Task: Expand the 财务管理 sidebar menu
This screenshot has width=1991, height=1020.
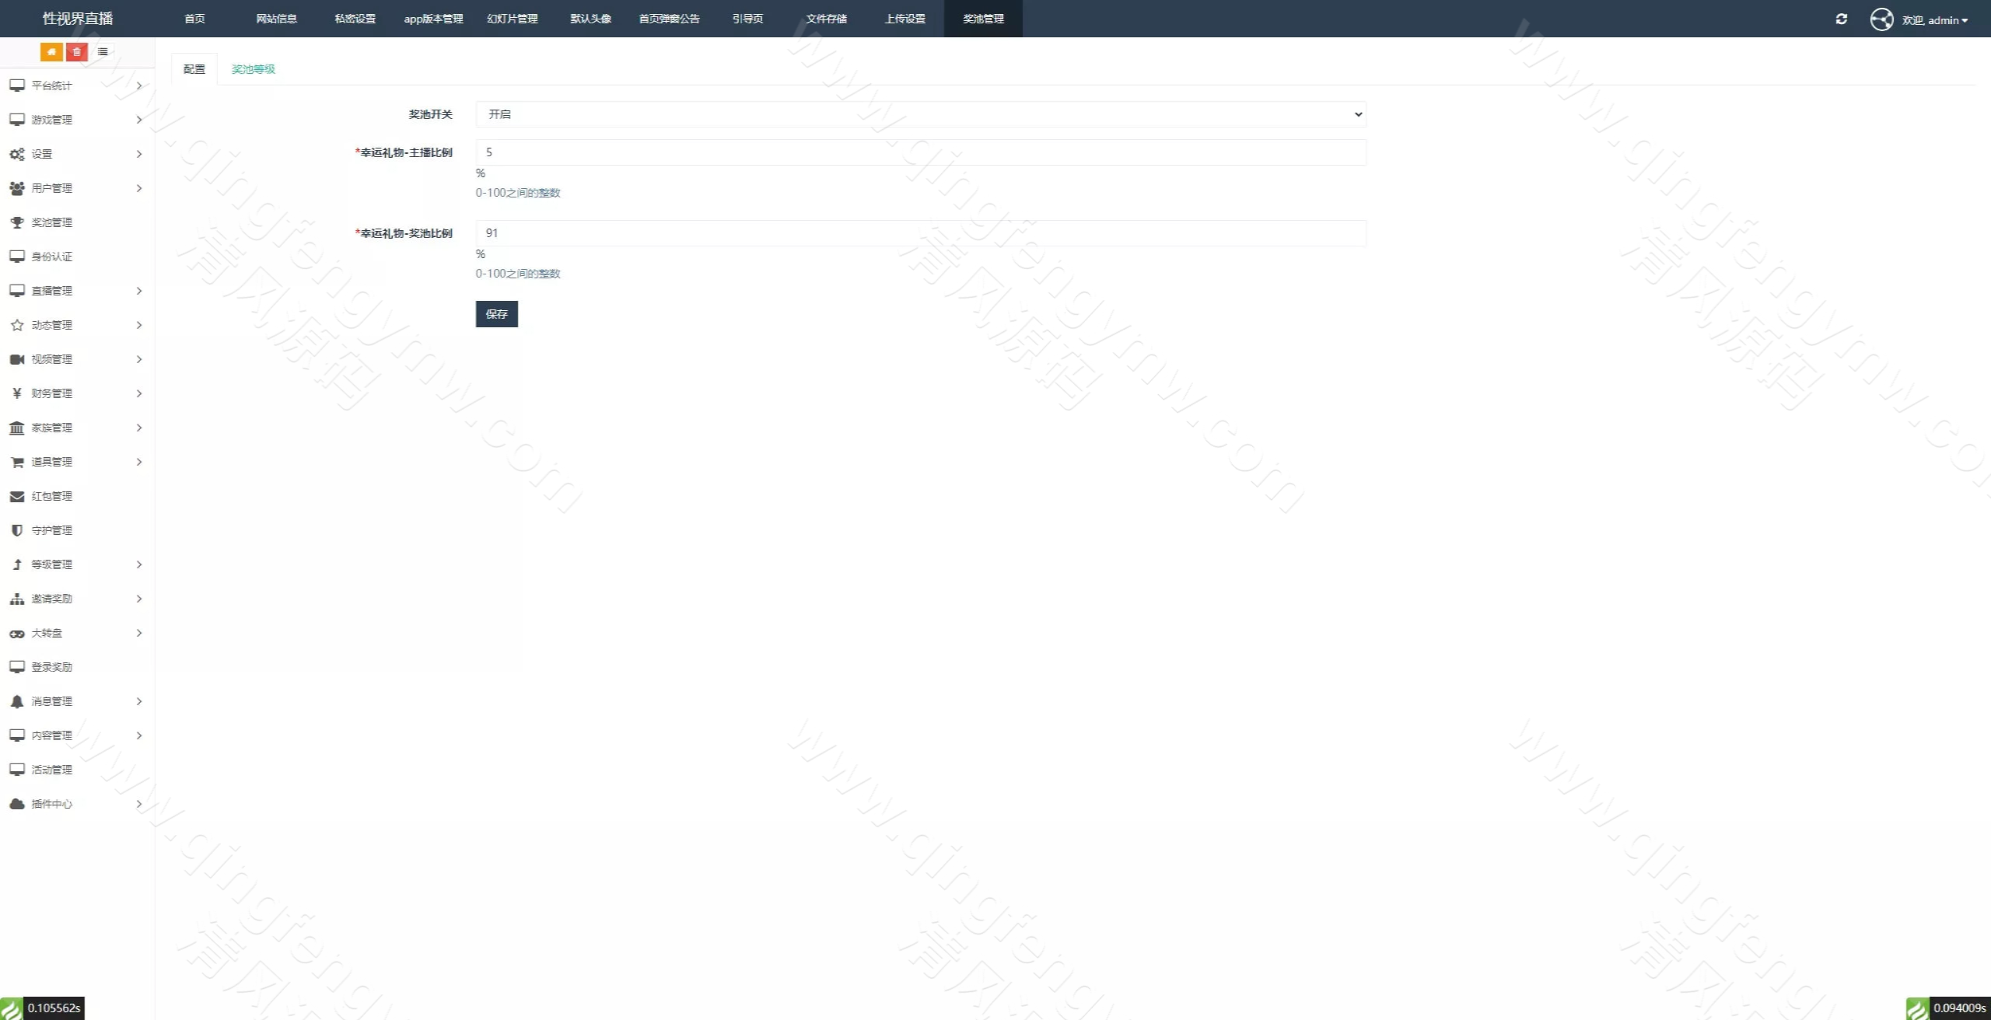Action: click(x=77, y=393)
